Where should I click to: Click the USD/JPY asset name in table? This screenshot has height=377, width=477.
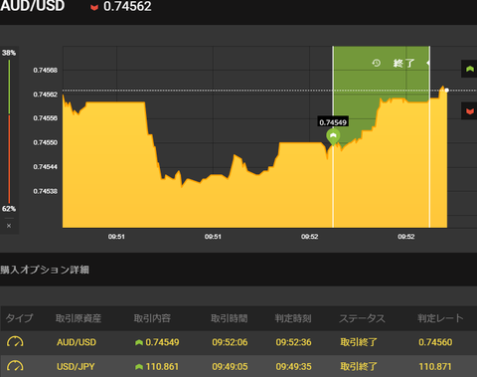tap(76, 367)
